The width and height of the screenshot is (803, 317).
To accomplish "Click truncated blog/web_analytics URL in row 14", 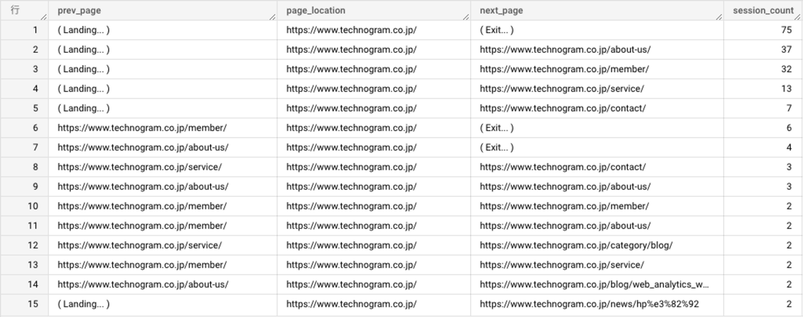I will [x=594, y=285].
